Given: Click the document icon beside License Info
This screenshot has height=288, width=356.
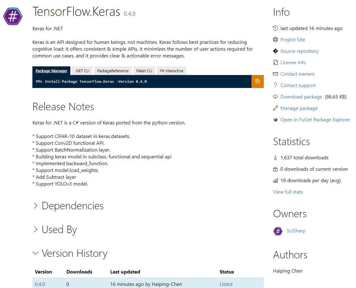Looking at the screenshot, I should click(x=275, y=62).
